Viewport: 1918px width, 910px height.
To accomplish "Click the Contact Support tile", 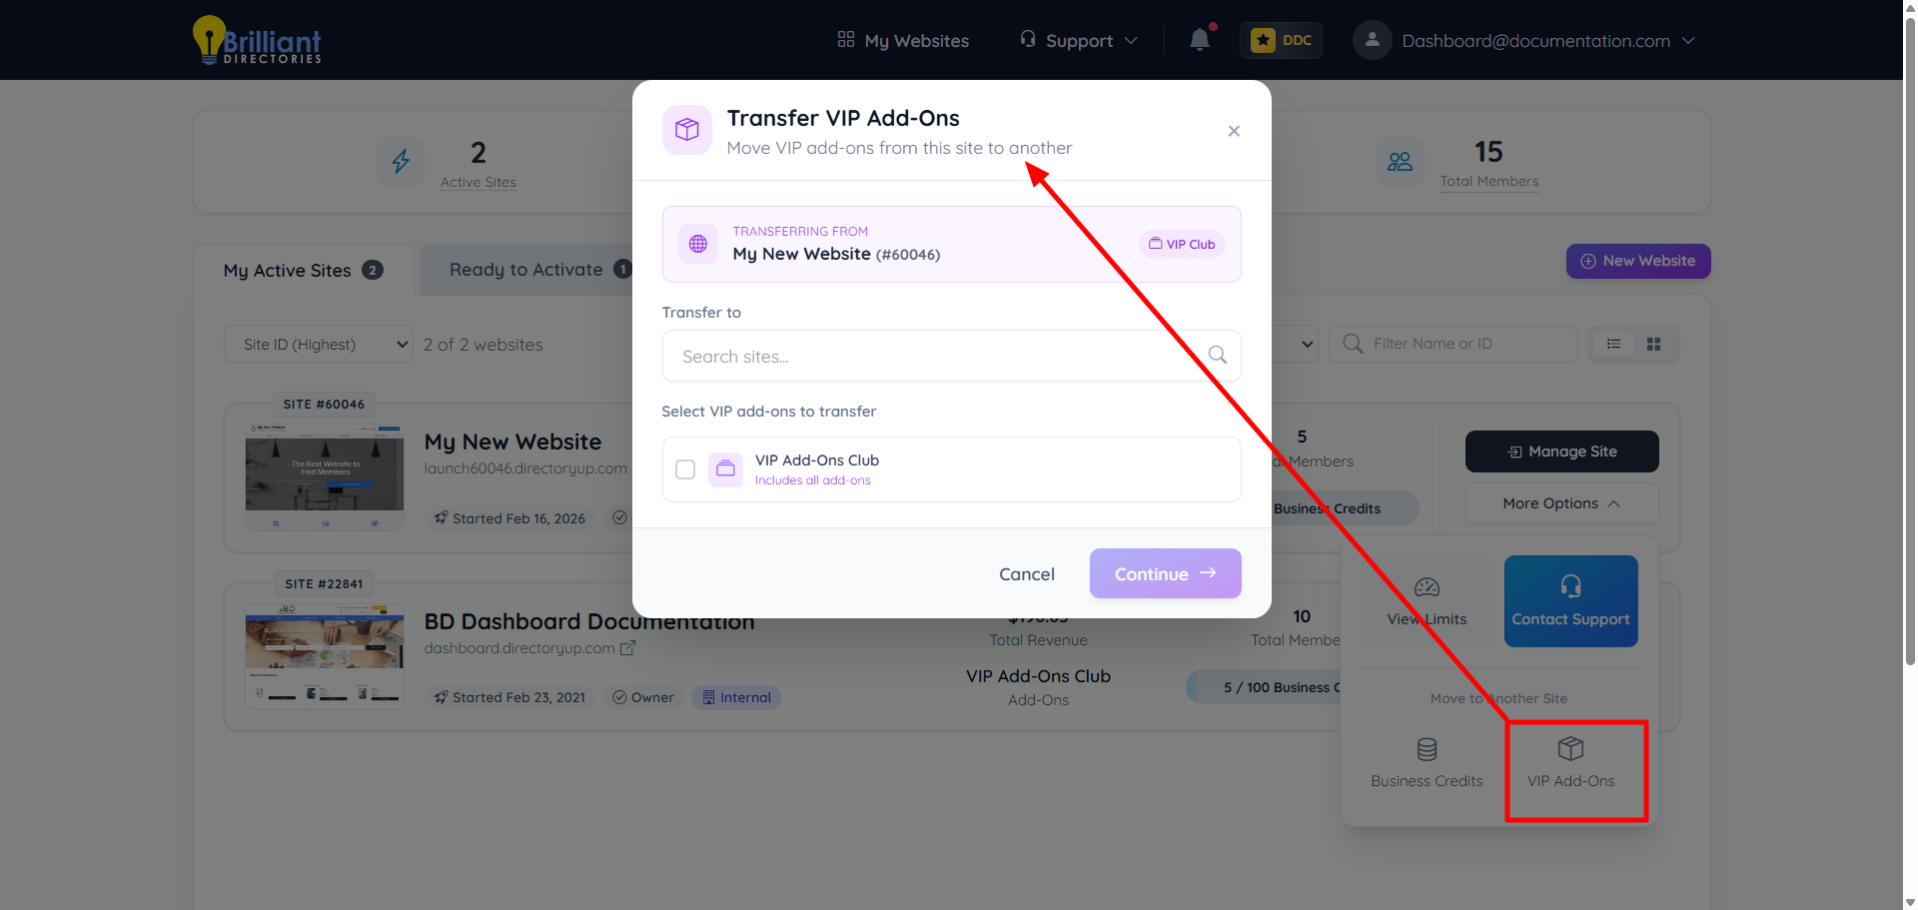I will 1570,601.
